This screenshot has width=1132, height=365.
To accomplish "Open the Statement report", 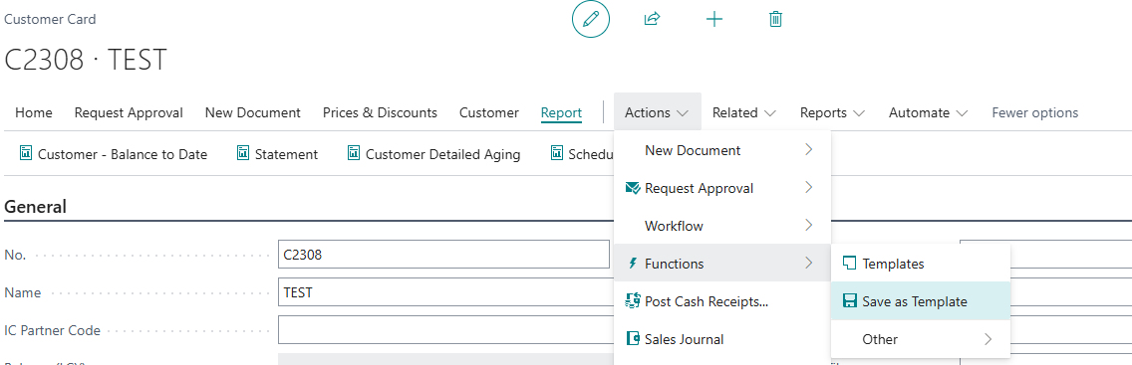I will coord(278,154).
